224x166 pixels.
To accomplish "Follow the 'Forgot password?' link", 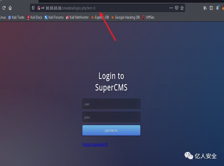I will pos(95,144).
